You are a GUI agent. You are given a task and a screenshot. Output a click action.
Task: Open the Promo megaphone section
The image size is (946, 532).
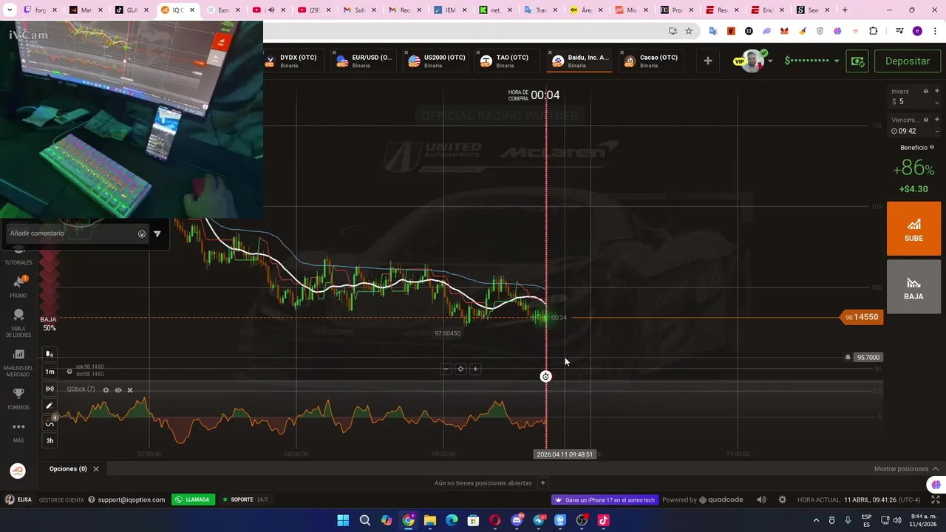pyautogui.click(x=18, y=287)
